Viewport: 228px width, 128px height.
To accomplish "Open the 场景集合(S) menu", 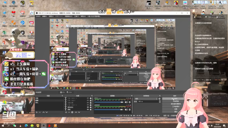I will pos(68,16).
